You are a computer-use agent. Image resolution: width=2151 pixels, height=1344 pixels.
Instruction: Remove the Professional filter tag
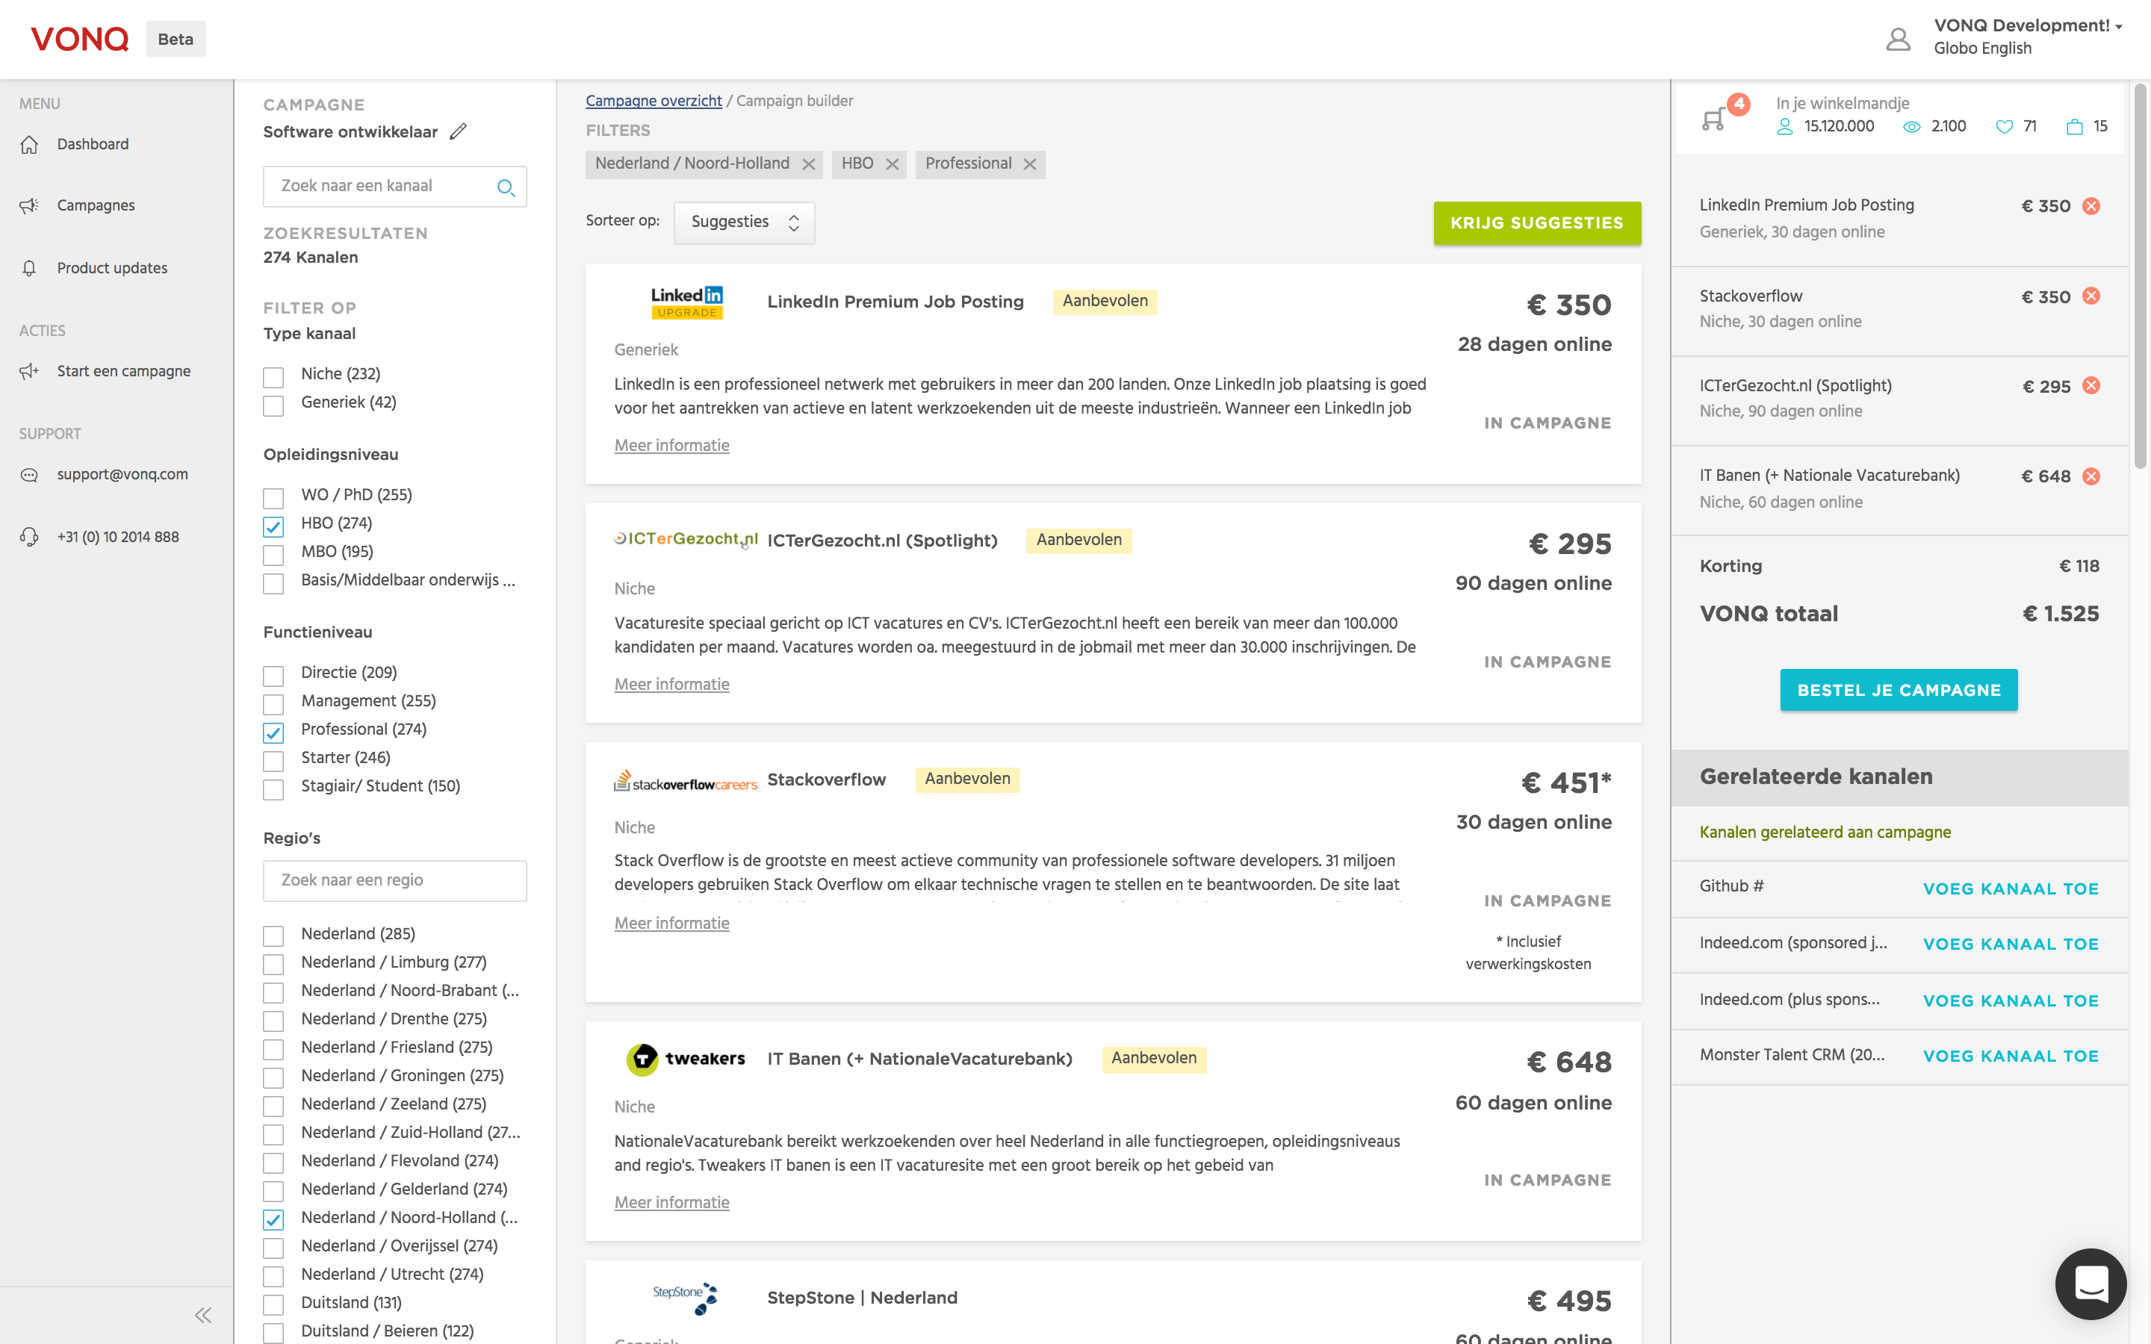coord(1029,164)
